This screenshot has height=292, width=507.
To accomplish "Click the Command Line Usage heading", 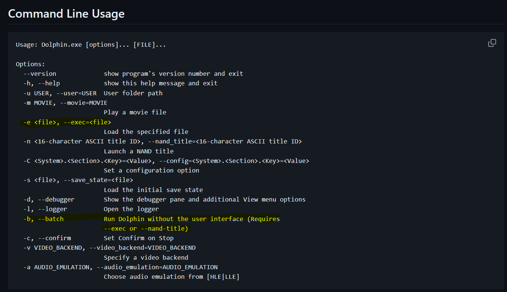I will click(x=67, y=14).
